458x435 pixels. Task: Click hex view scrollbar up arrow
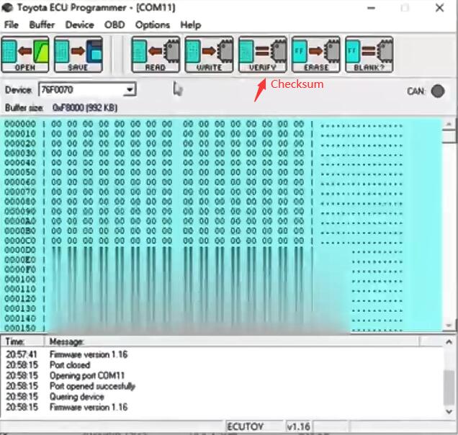(449, 124)
